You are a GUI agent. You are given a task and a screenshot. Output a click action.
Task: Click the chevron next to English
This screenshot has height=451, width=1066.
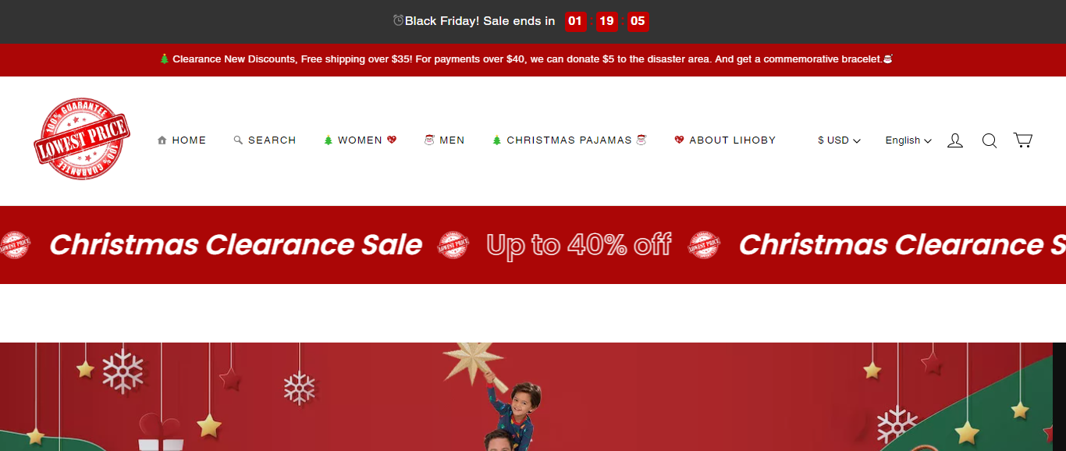(928, 141)
